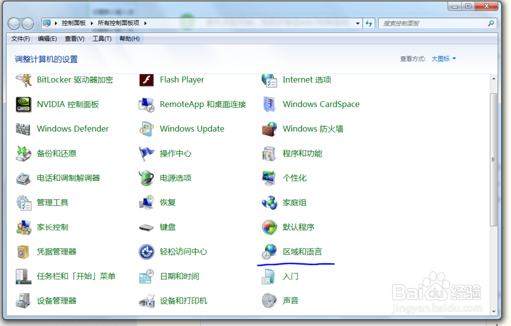Open the Windows Update link
This screenshot has width=511, height=326.
192,129
